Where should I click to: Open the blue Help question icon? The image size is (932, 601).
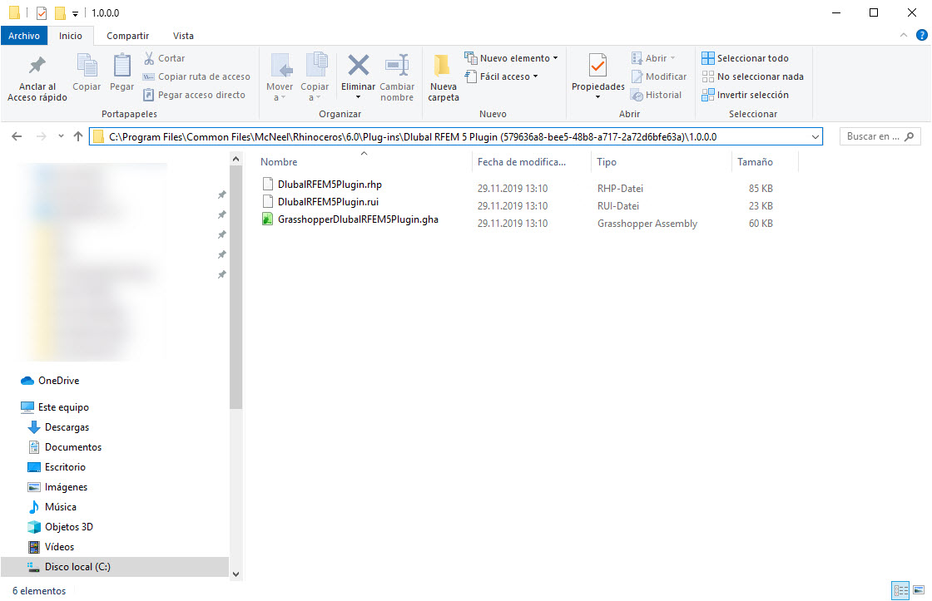point(922,36)
